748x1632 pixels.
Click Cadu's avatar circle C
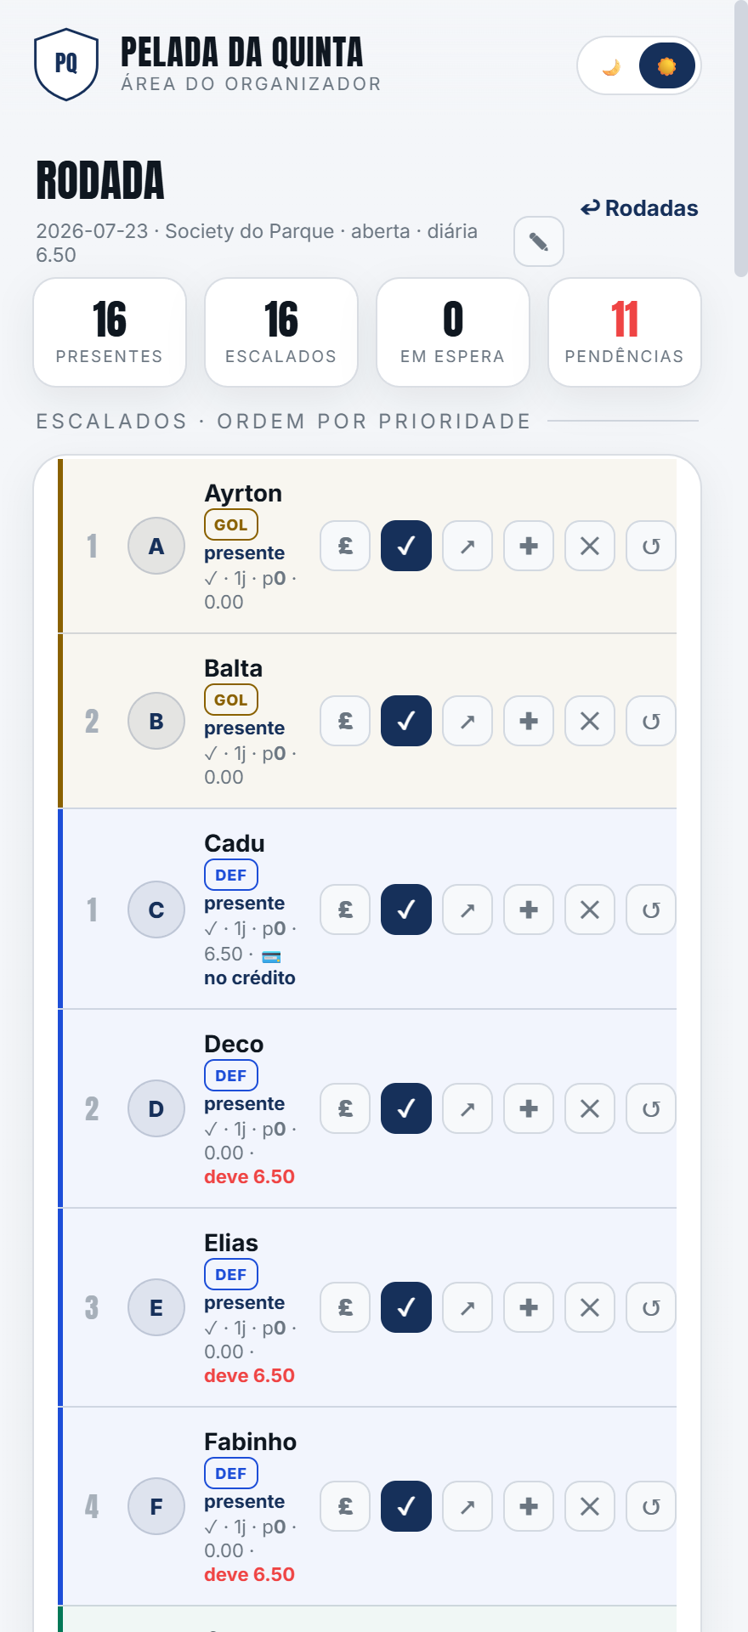pyautogui.click(x=156, y=909)
